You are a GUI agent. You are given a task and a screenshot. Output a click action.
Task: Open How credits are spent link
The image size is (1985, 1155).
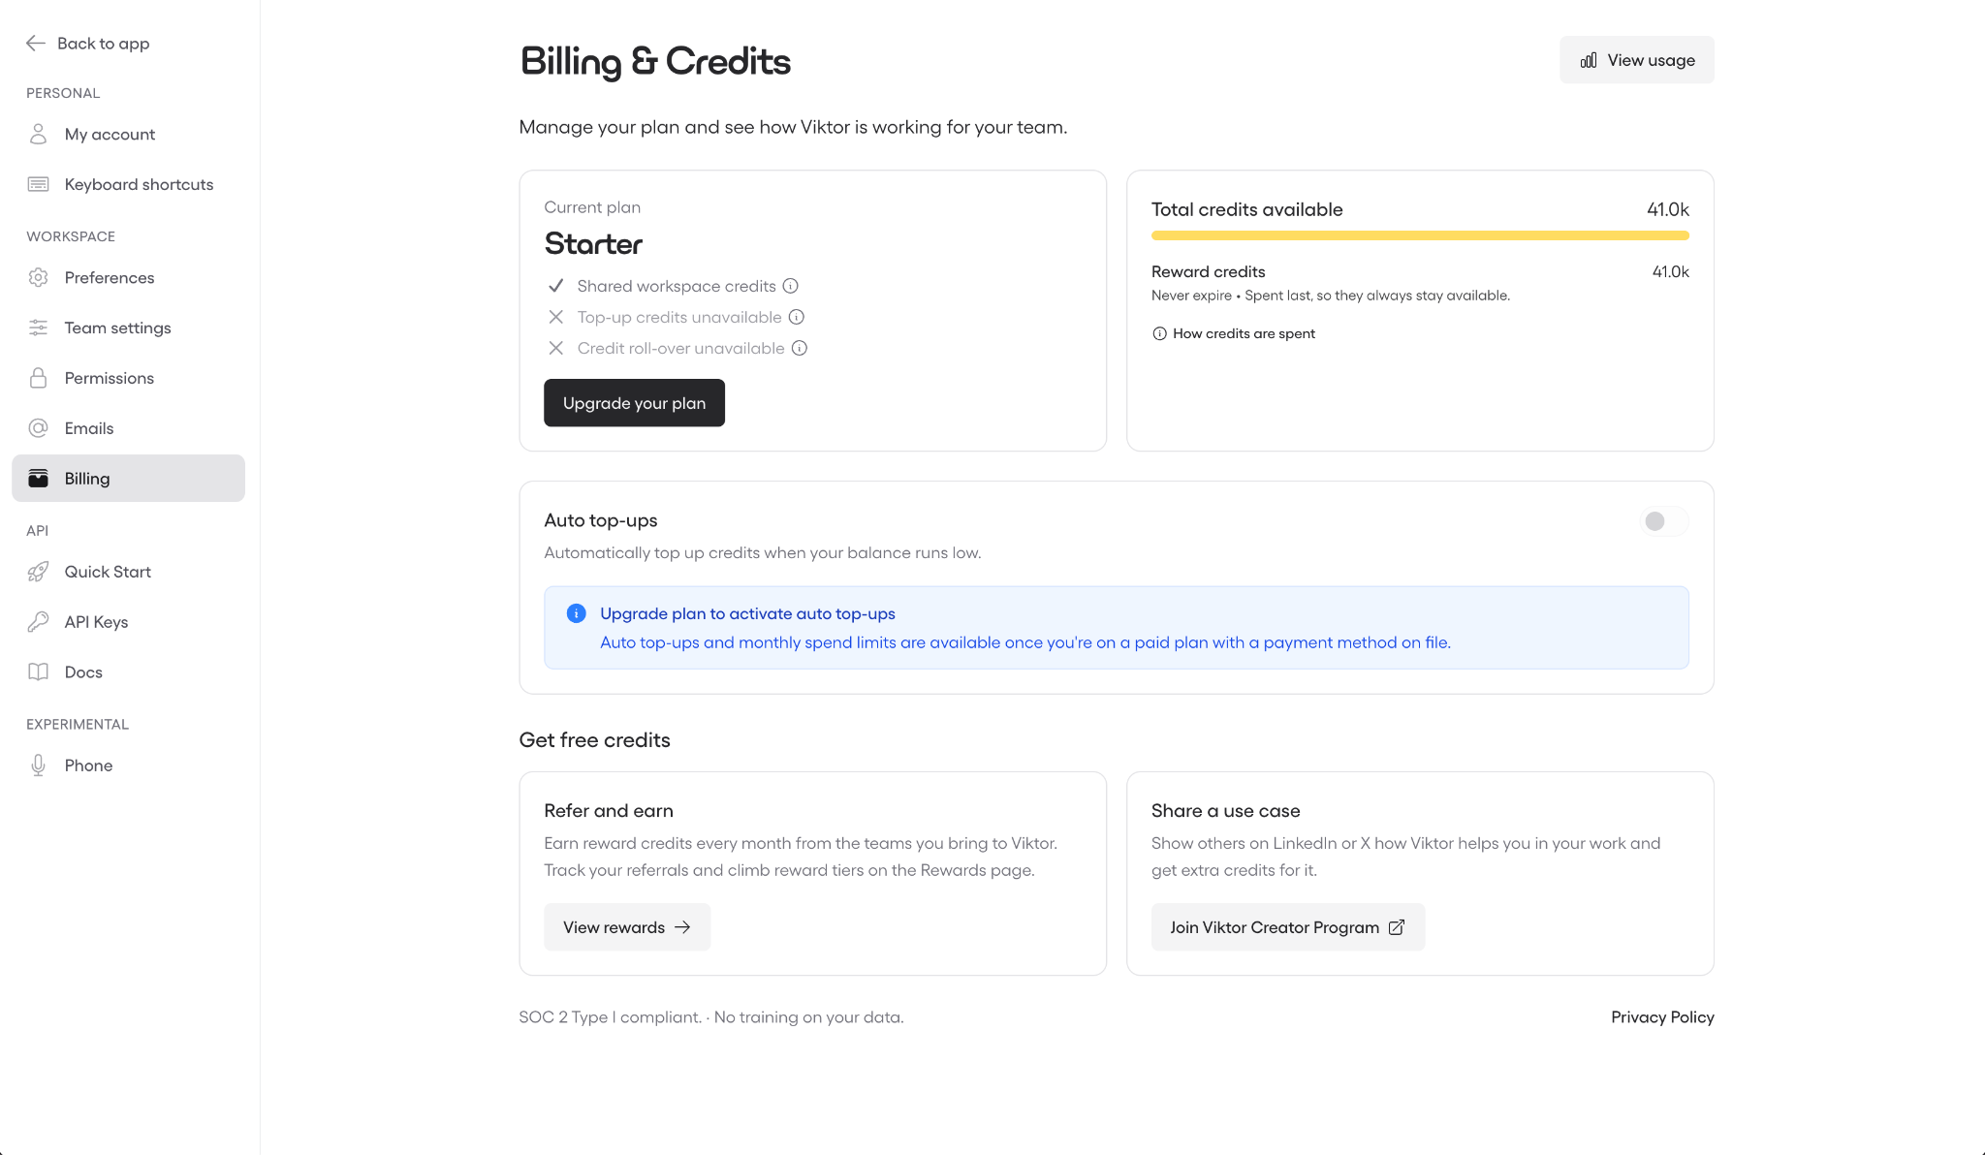pyautogui.click(x=1233, y=333)
